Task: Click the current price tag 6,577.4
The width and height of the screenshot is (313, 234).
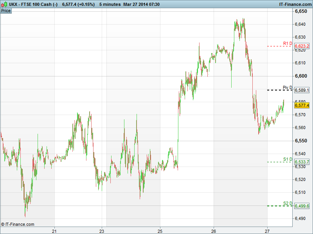Action: click(302, 105)
